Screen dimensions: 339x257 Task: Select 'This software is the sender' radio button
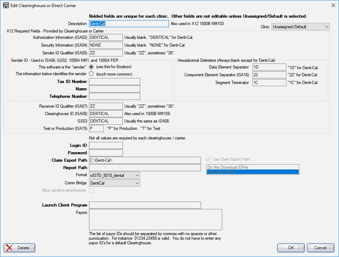pyautogui.click(x=91, y=67)
